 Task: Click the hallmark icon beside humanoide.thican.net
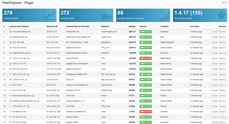point(33,96)
